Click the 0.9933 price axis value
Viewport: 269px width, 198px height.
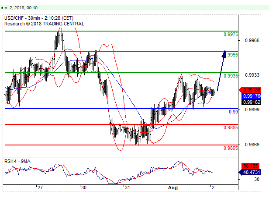(252, 75)
